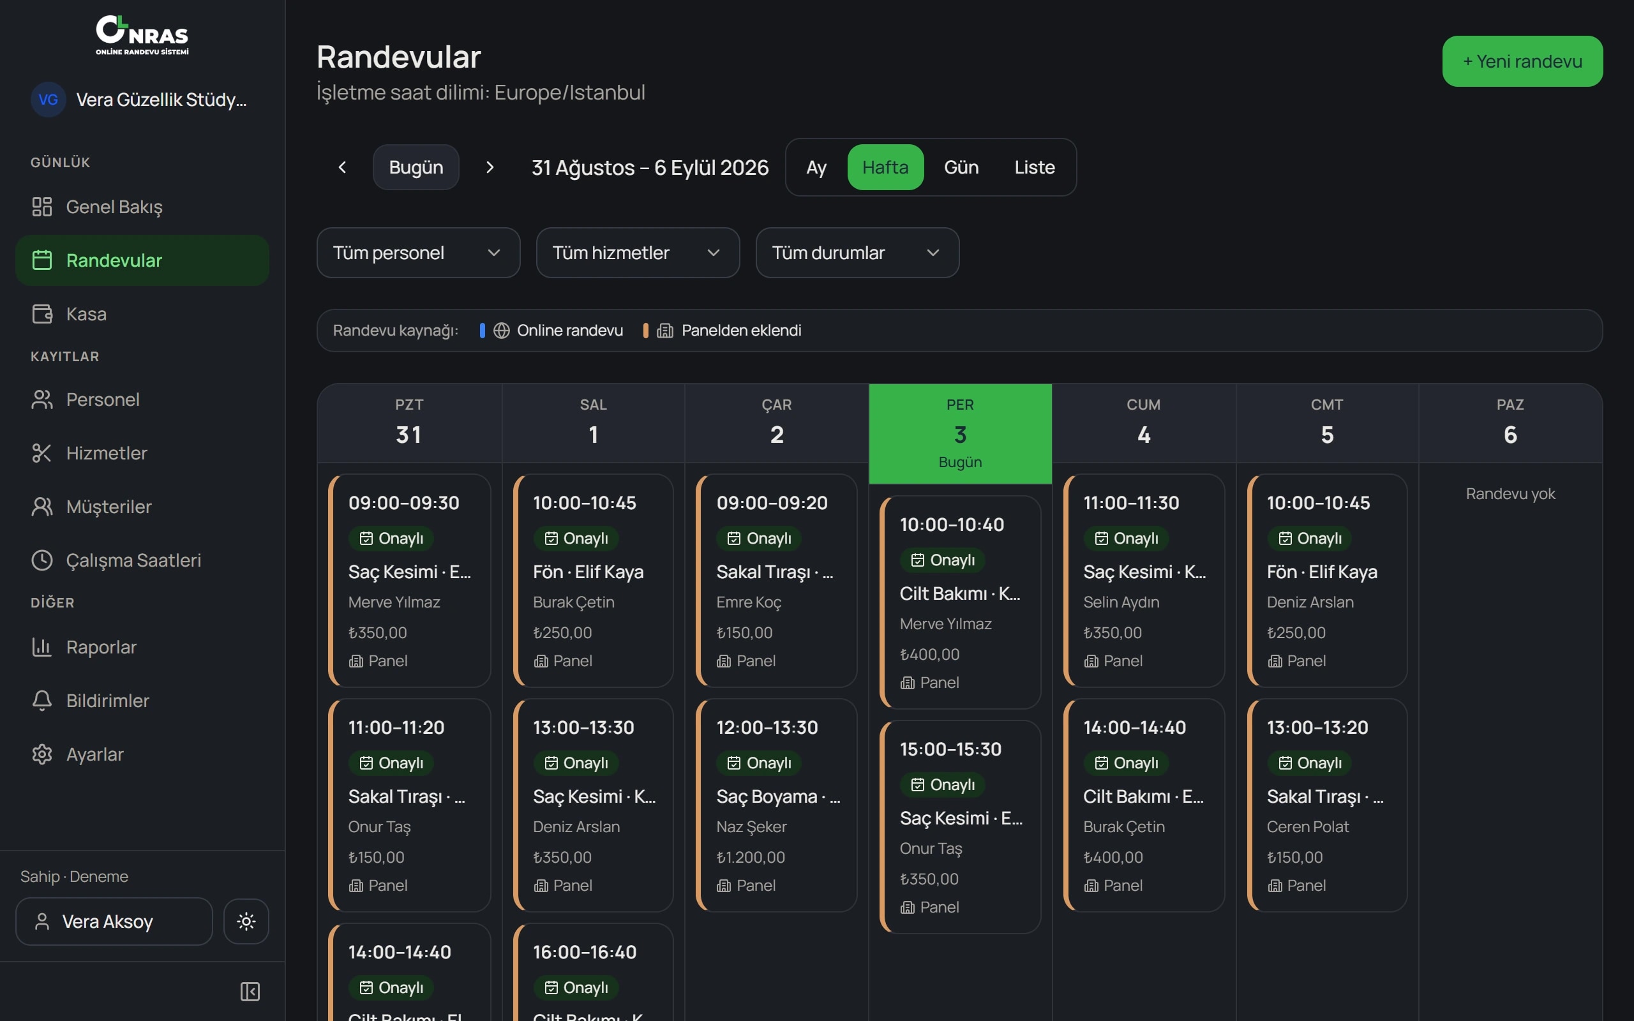Click the Çalışma Saatleri clock icon
Viewport: 1634px width, 1021px height.
(x=42, y=560)
